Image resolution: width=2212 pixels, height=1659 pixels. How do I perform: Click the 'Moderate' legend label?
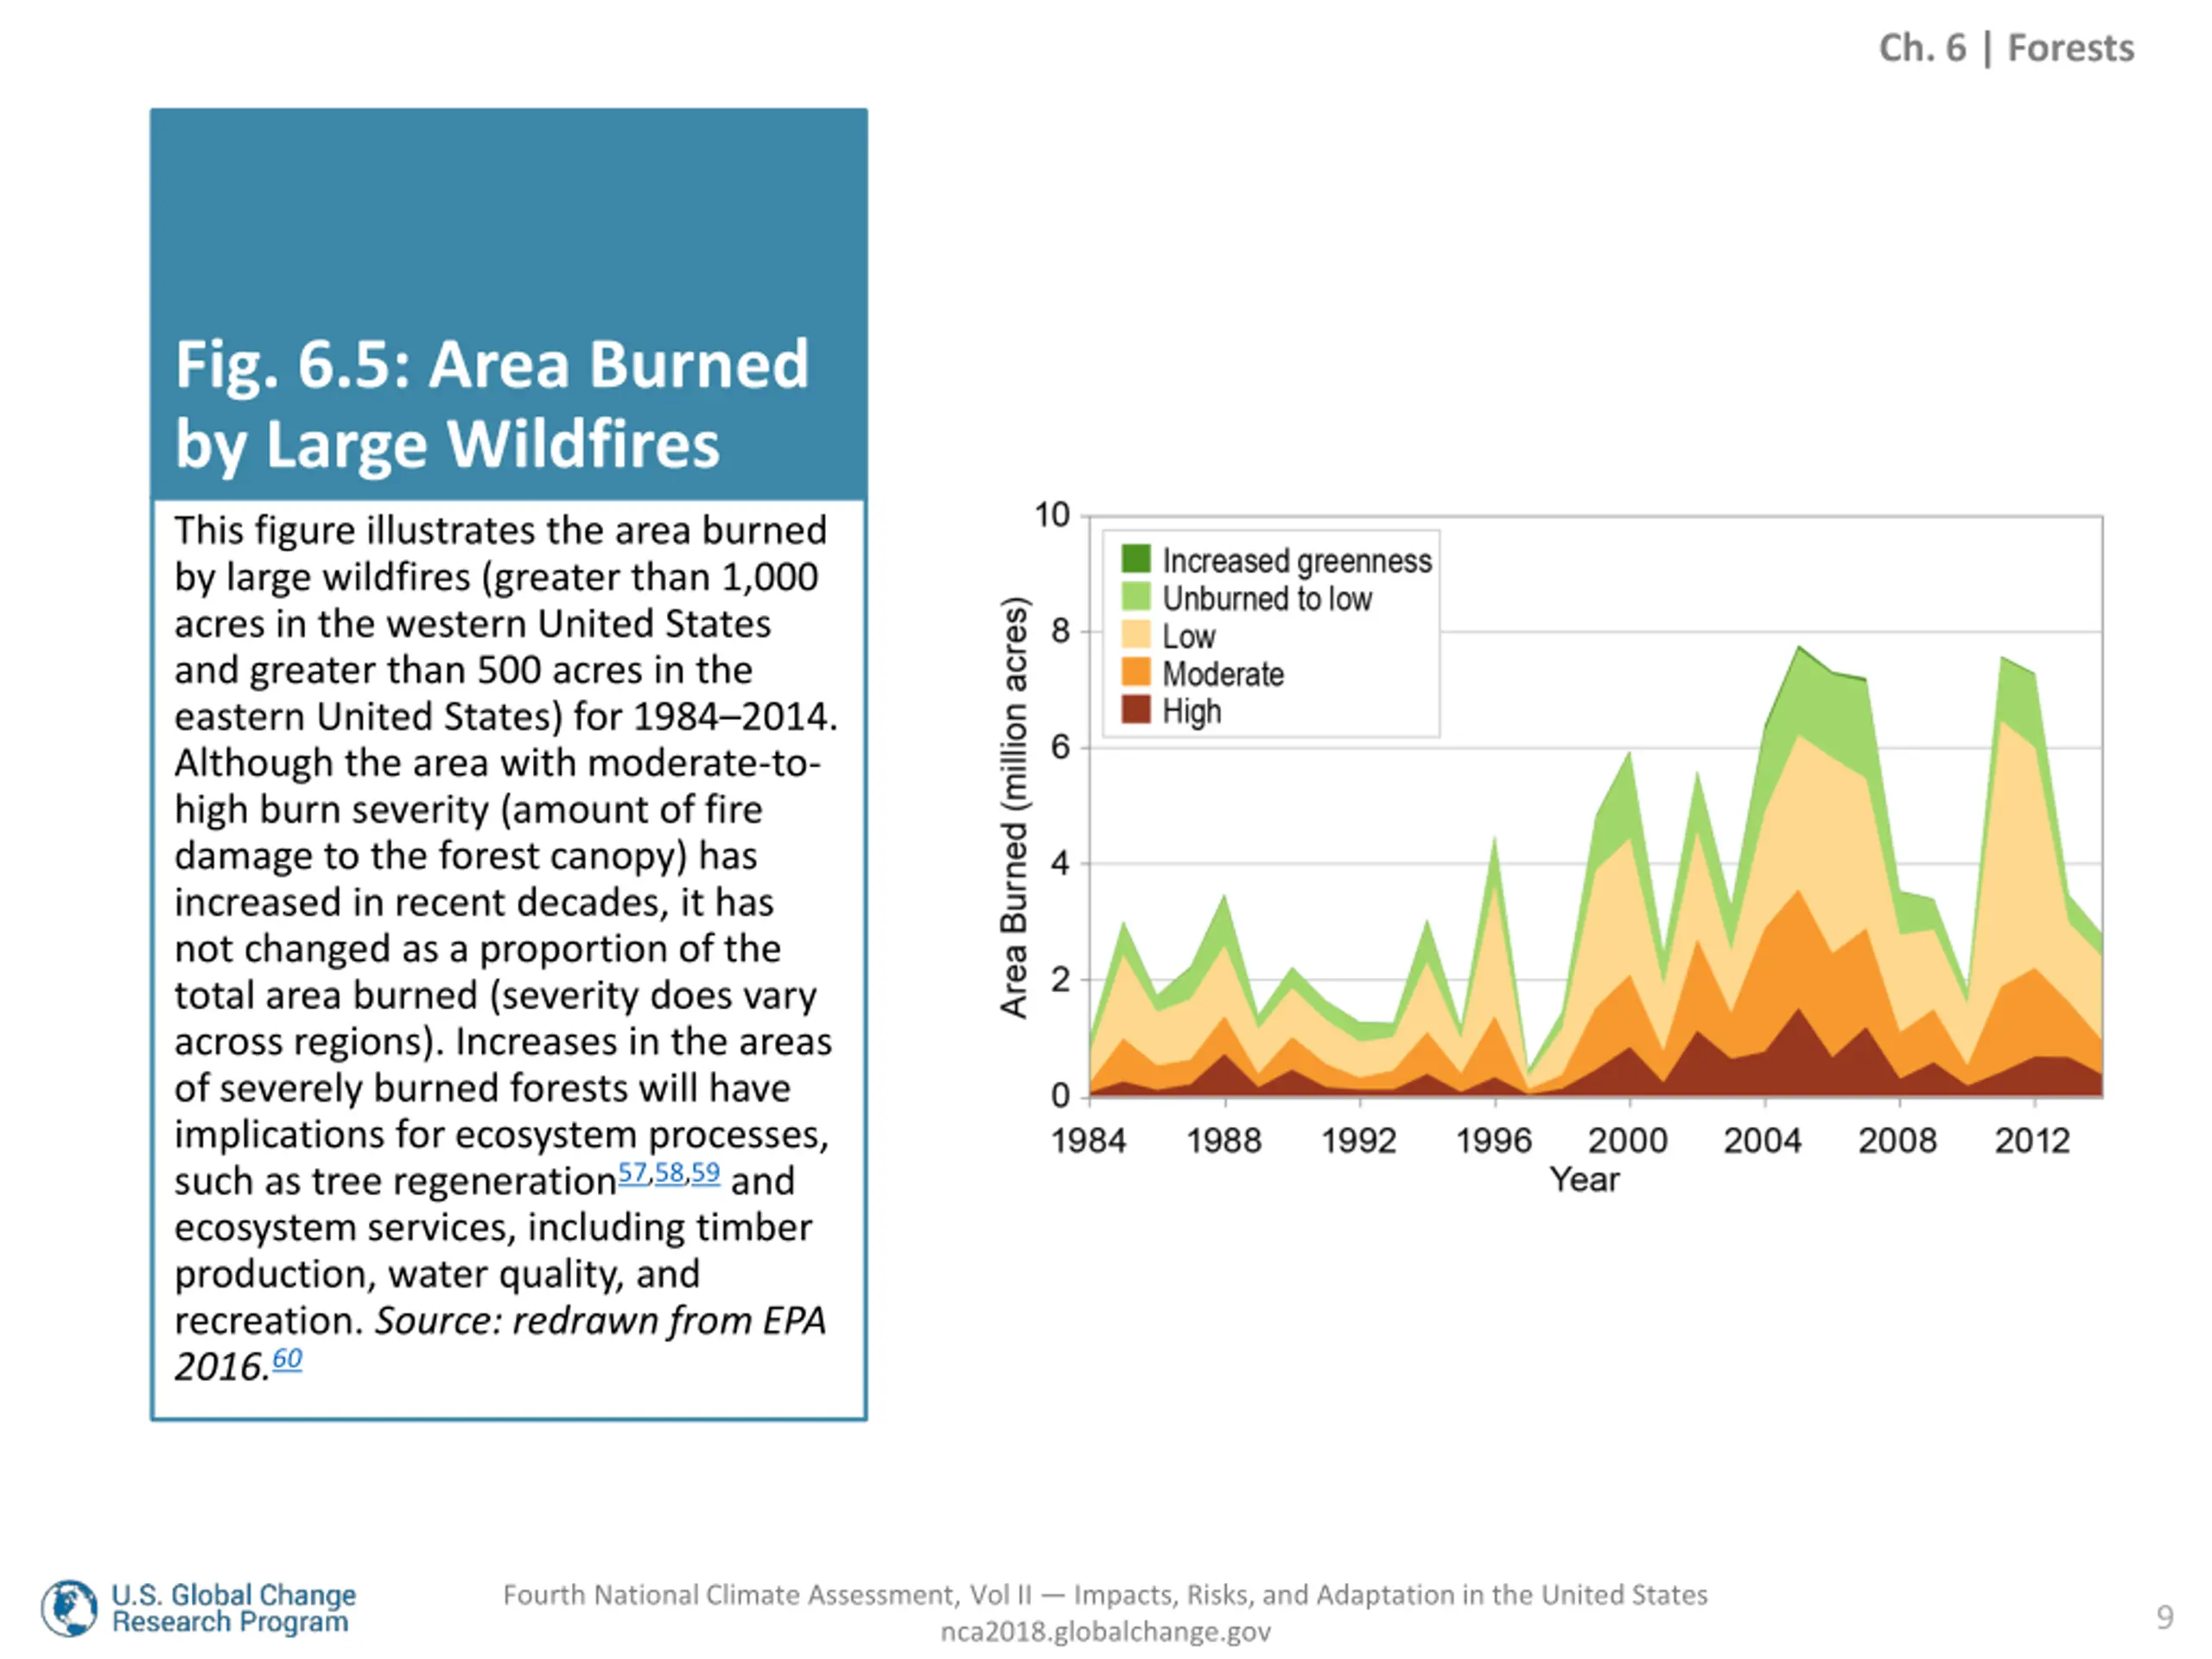tap(1223, 674)
